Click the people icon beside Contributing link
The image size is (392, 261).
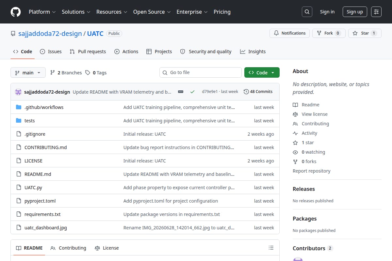click(x=295, y=124)
